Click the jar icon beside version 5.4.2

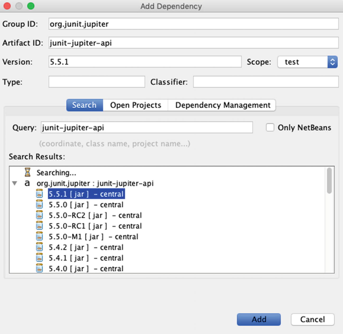[39, 247]
